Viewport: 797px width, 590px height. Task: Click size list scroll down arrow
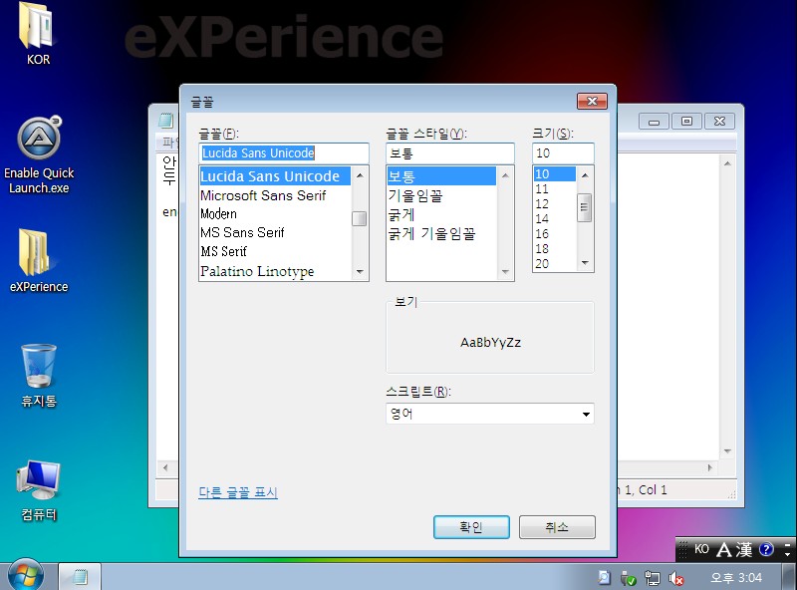click(x=585, y=263)
